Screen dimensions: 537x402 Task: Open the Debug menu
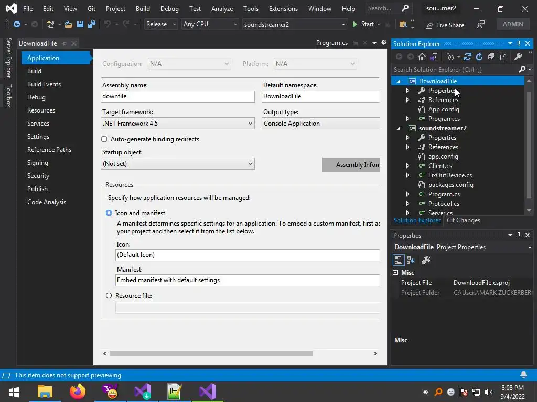169,8
